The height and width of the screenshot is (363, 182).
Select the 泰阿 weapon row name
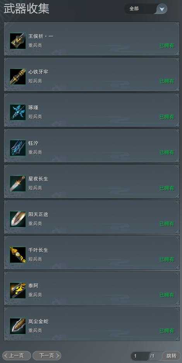33,286
